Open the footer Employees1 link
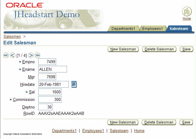 (x=93, y=131)
